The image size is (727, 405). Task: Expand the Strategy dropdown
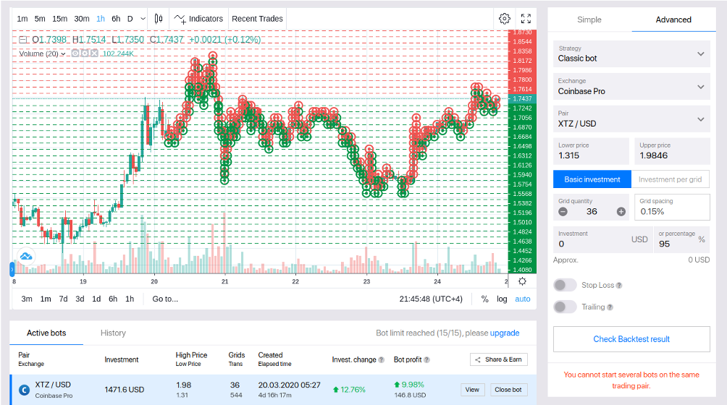[x=631, y=54]
